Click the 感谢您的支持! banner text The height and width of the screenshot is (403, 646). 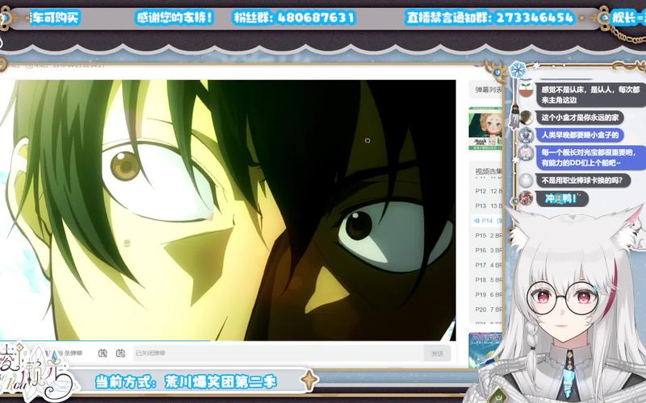pos(174,18)
